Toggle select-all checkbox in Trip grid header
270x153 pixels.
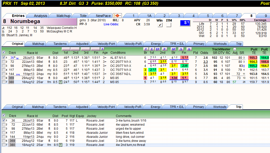click(x=4, y=115)
